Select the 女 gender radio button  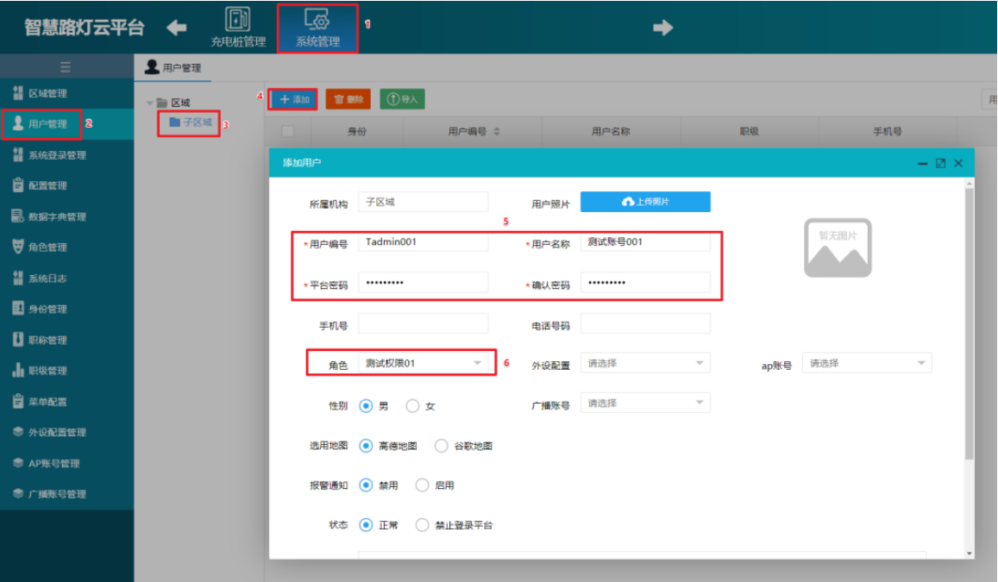(412, 404)
